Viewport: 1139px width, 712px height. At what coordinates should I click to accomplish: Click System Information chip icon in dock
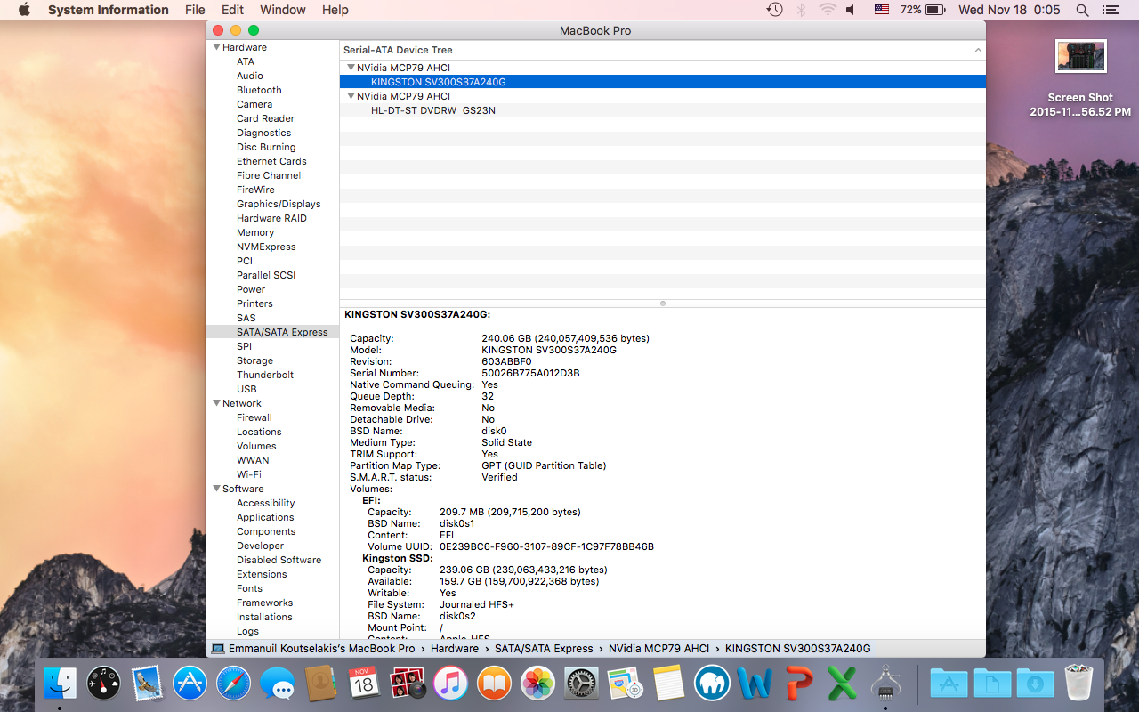point(885,684)
